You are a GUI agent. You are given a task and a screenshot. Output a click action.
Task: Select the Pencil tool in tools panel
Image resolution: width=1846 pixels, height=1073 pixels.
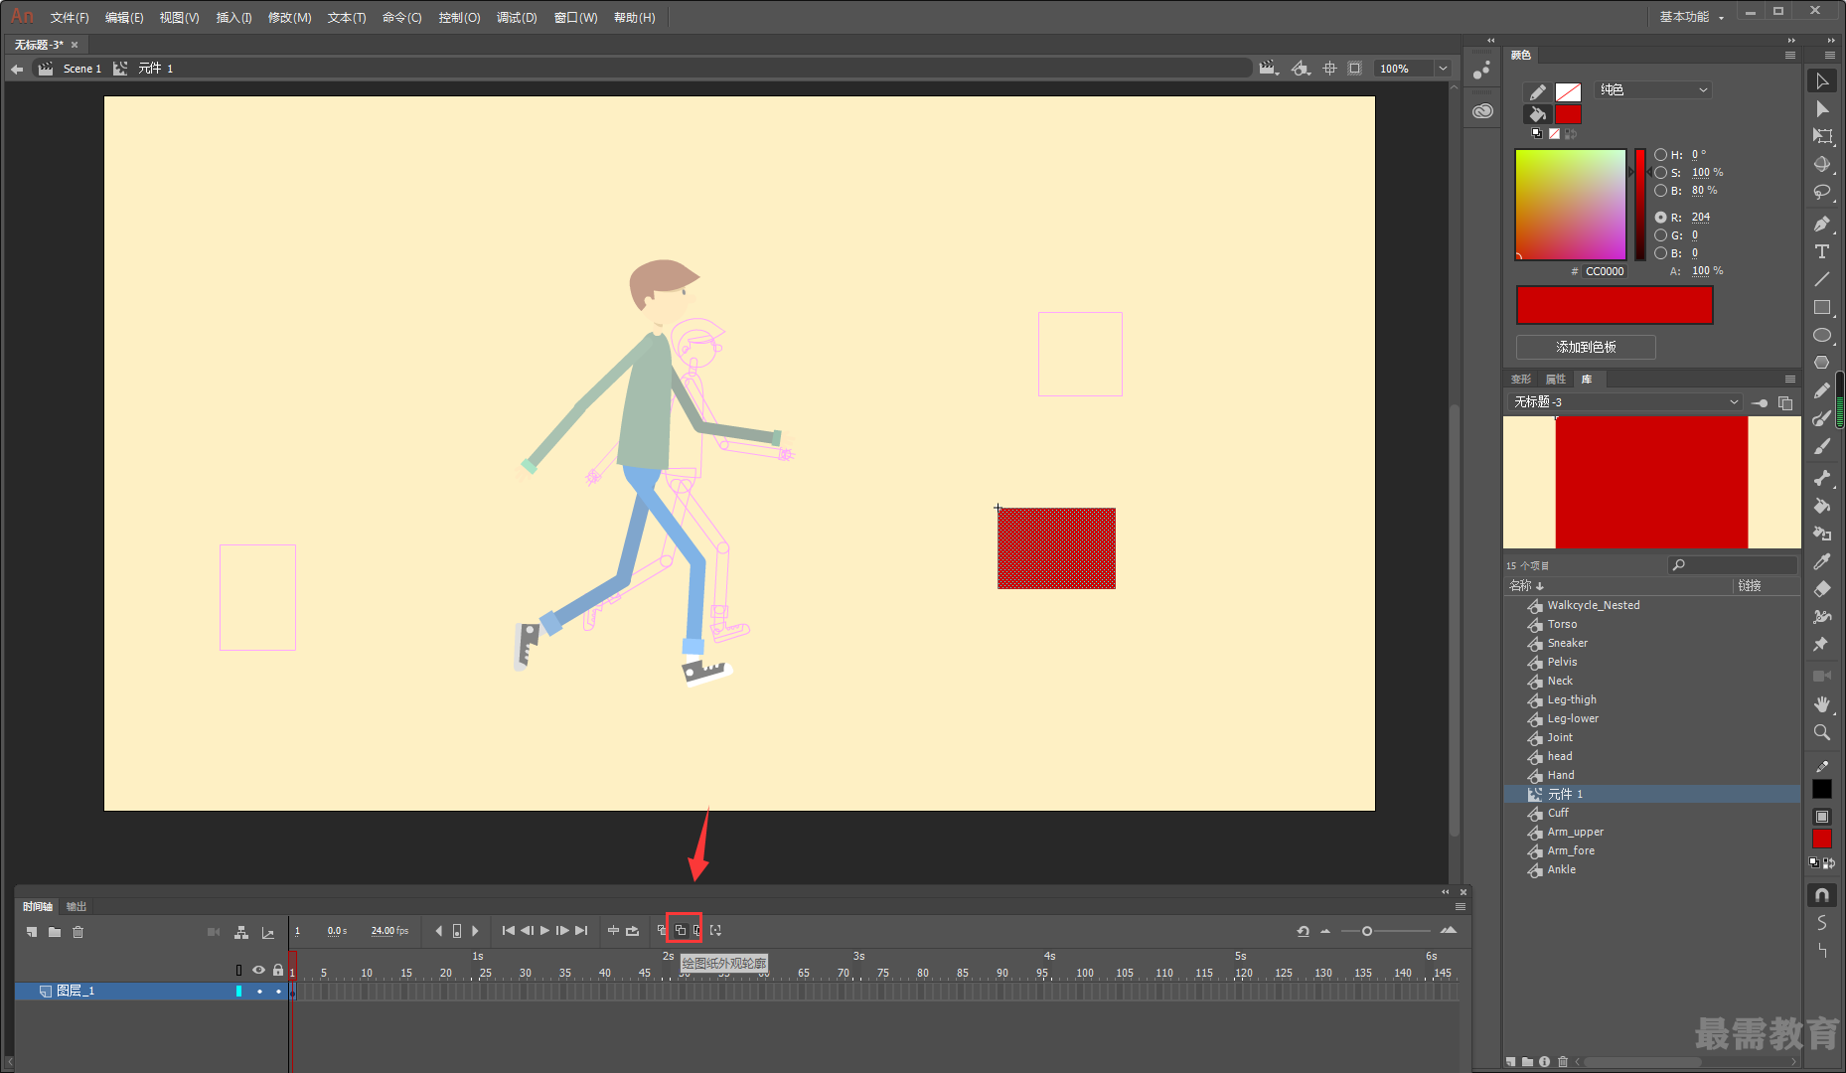coord(1822,391)
